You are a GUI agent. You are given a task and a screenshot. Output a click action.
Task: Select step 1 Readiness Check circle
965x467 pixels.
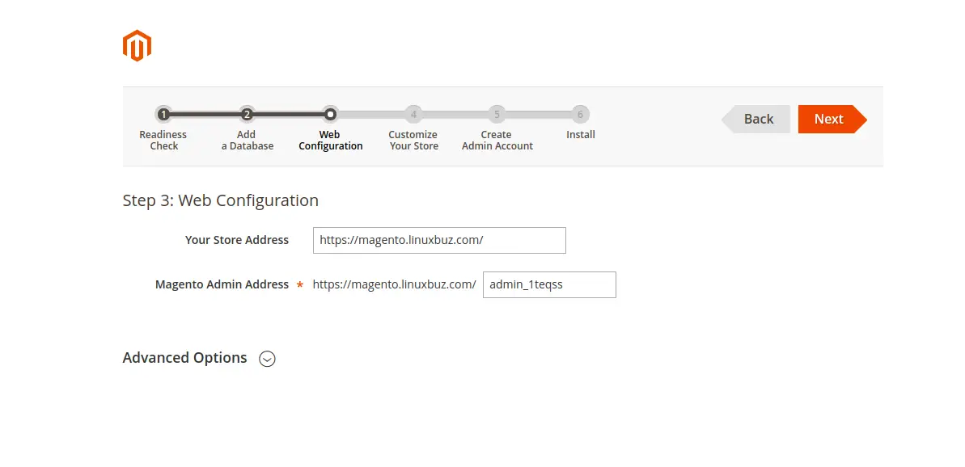(163, 114)
